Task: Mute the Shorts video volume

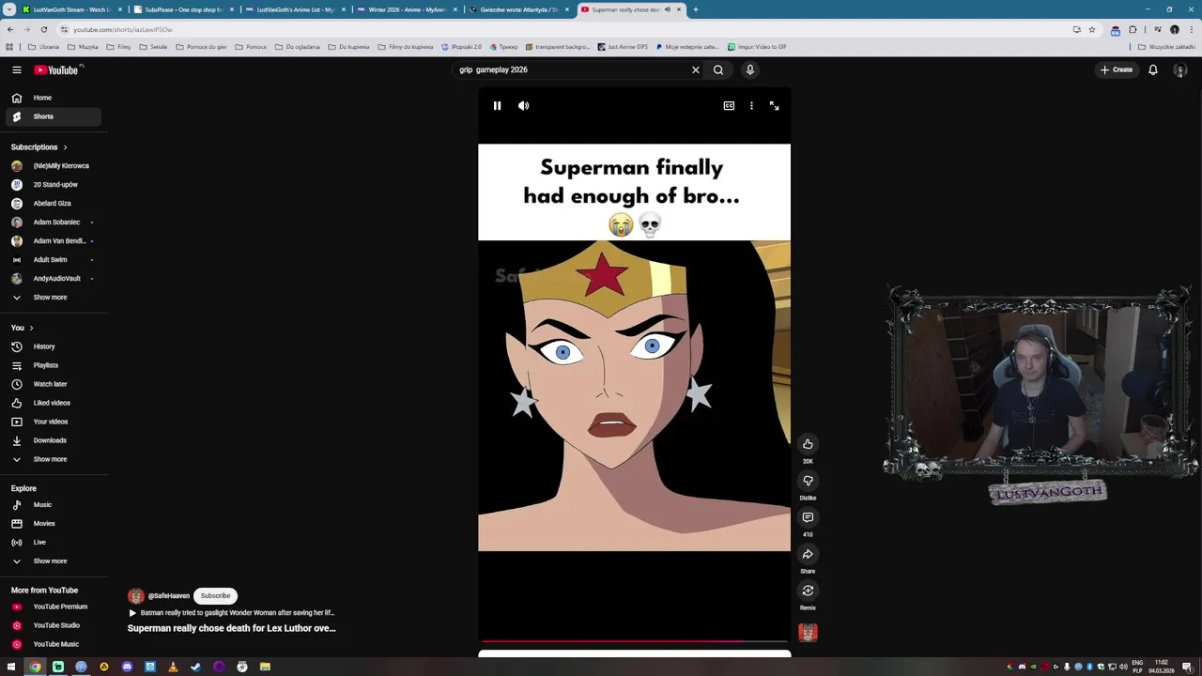Action: point(523,106)
